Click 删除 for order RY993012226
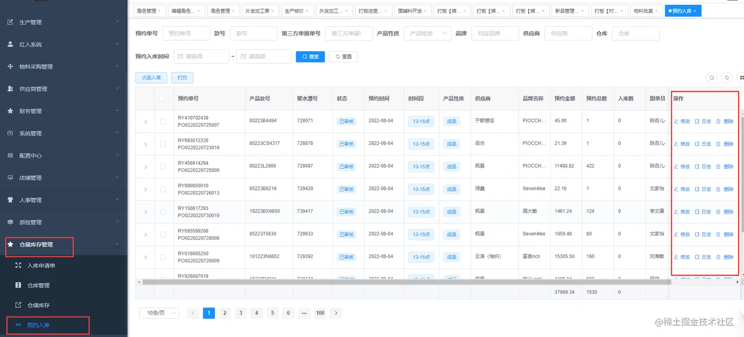 click(x=725, y=144)
